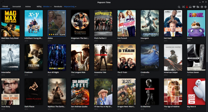
Task: Open Furious Seven poster
Action: pyautogui.click(x=196, y=57)
